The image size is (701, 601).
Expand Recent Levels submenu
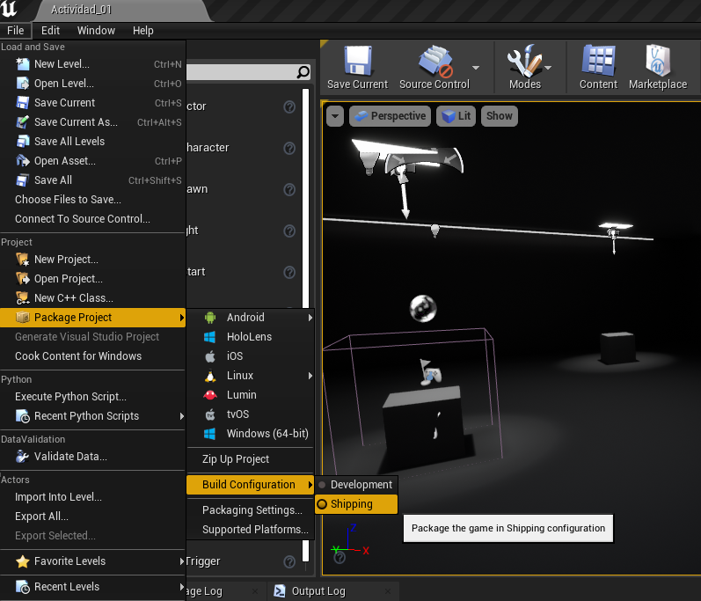point(92,587)
